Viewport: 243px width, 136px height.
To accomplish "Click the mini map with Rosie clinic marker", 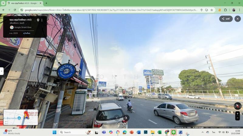I will pyautogui.click(x=21, y=117).
